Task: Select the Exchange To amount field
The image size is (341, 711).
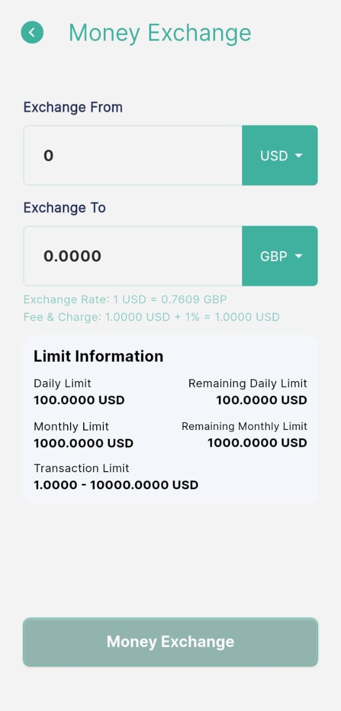Action: 133,256
